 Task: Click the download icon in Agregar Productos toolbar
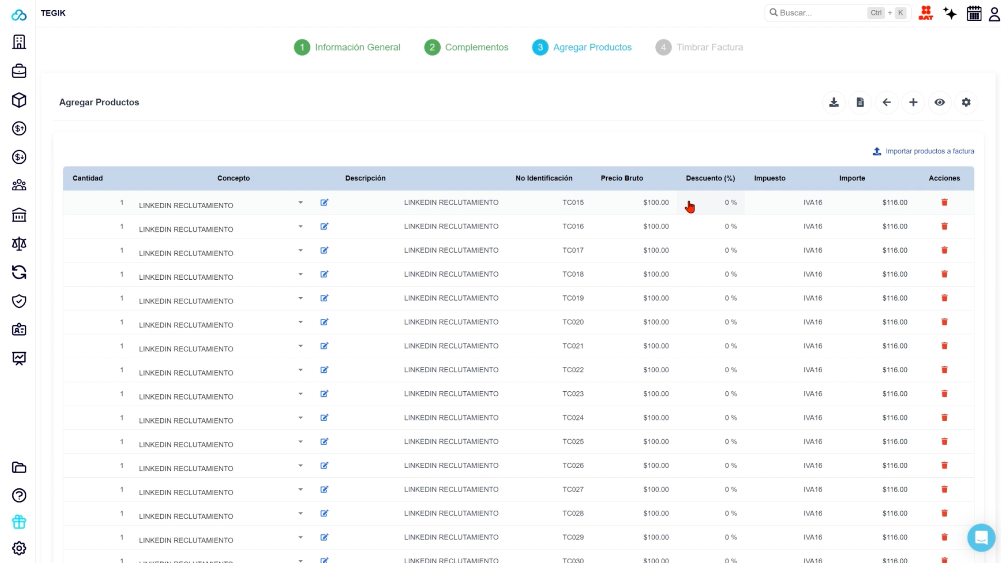pyautogui.click(x=834, y=102)
